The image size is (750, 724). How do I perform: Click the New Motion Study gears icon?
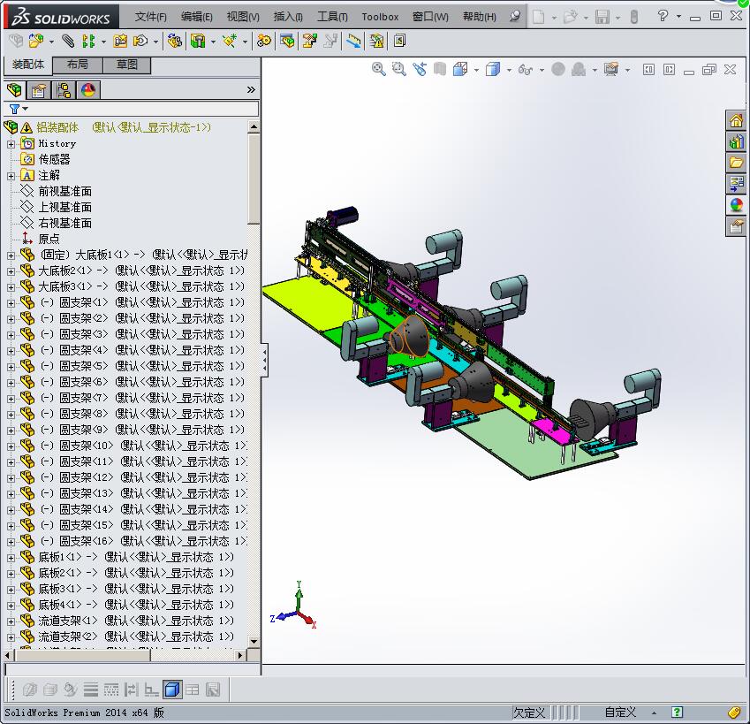pos(263,42)
